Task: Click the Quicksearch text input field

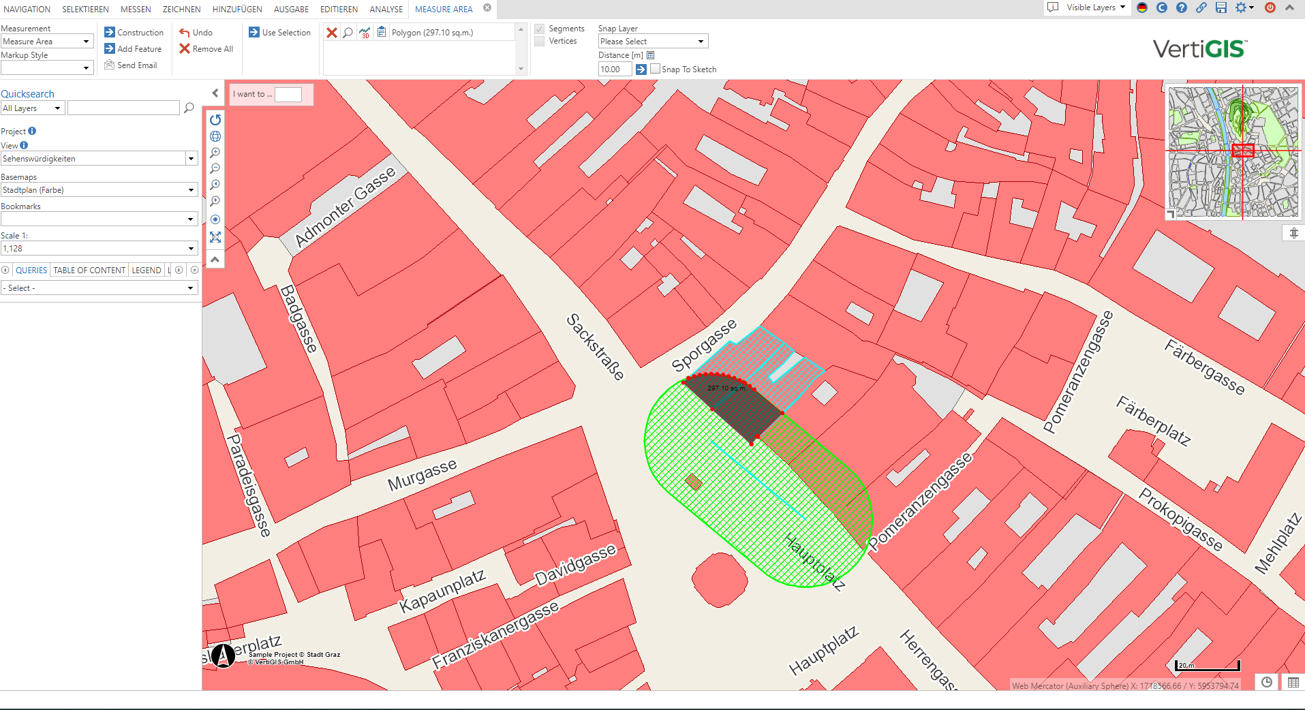Action: coord(123,108)
